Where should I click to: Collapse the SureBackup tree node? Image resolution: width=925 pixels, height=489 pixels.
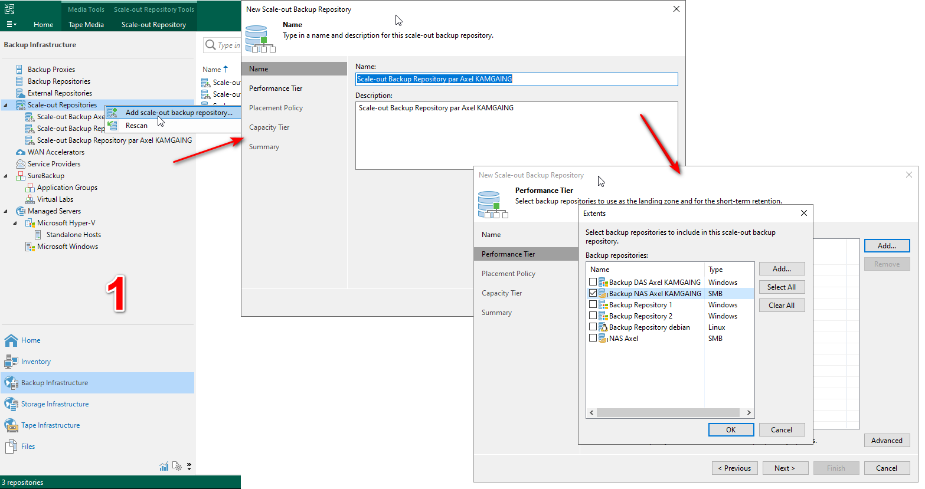[x=6, y=176]
